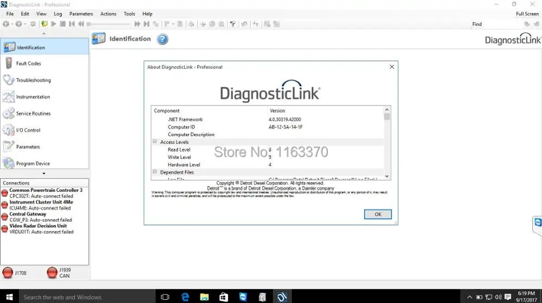Open TeamViewer from taskbar
The image size is (542, 303).
[x=243, y=297]
